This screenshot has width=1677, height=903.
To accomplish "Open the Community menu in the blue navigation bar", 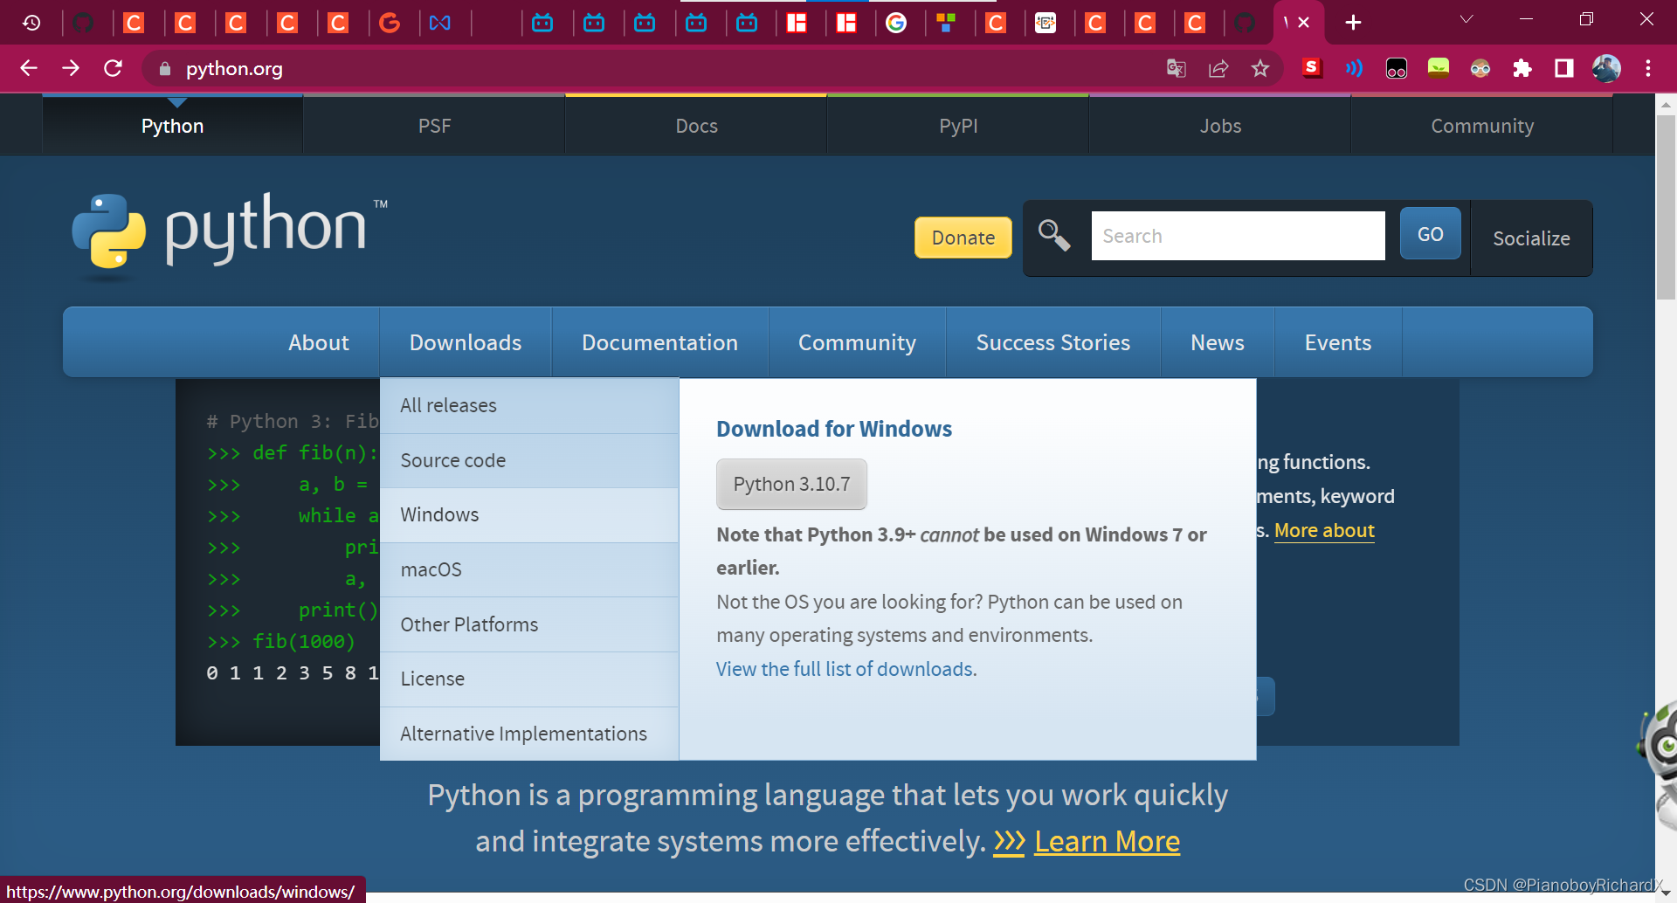I will [857, 342].
